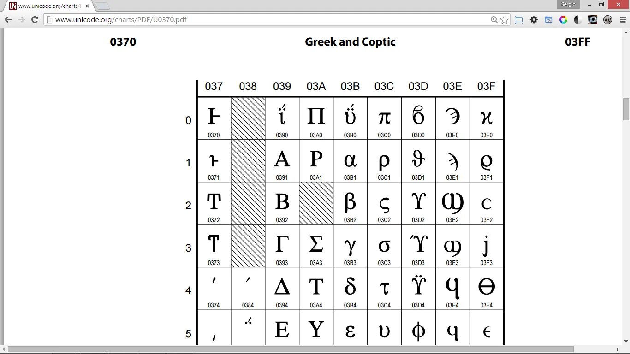Screen dimensions: 630x354
Task: Click the final sigma cell 03C2
Action: click(384, 203)
